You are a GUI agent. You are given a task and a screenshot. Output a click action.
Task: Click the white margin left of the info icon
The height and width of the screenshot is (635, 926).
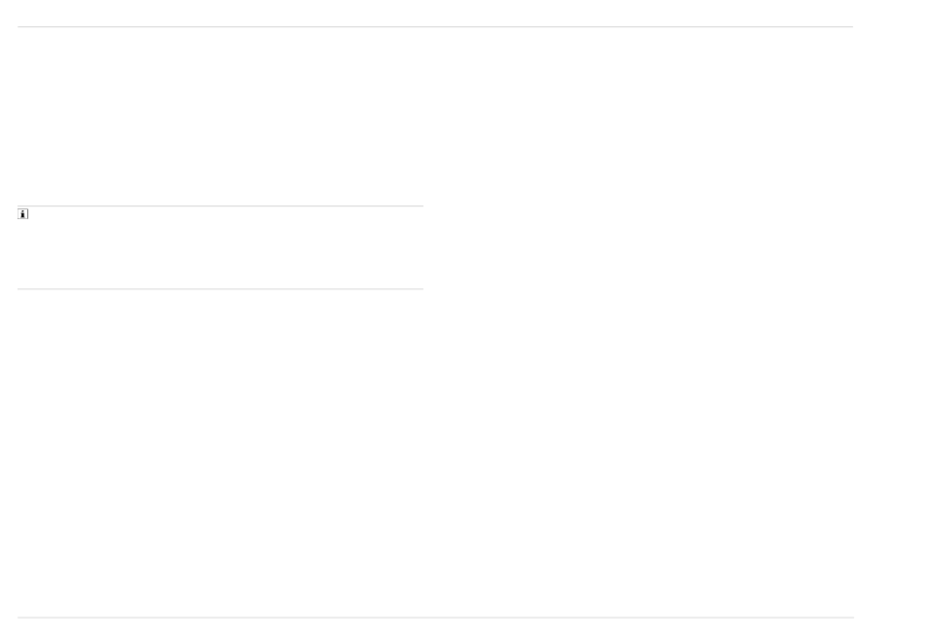click(8, 214)
